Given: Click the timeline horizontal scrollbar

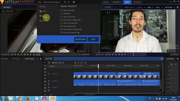Looking at the screenshot, I should coord(89,95).
